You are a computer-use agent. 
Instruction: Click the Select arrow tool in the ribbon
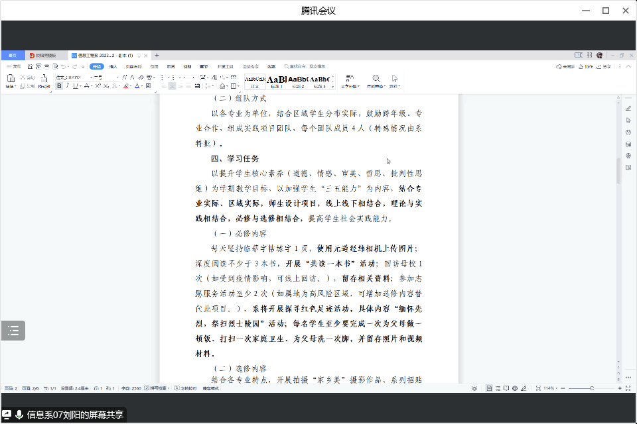coord(395,79)
